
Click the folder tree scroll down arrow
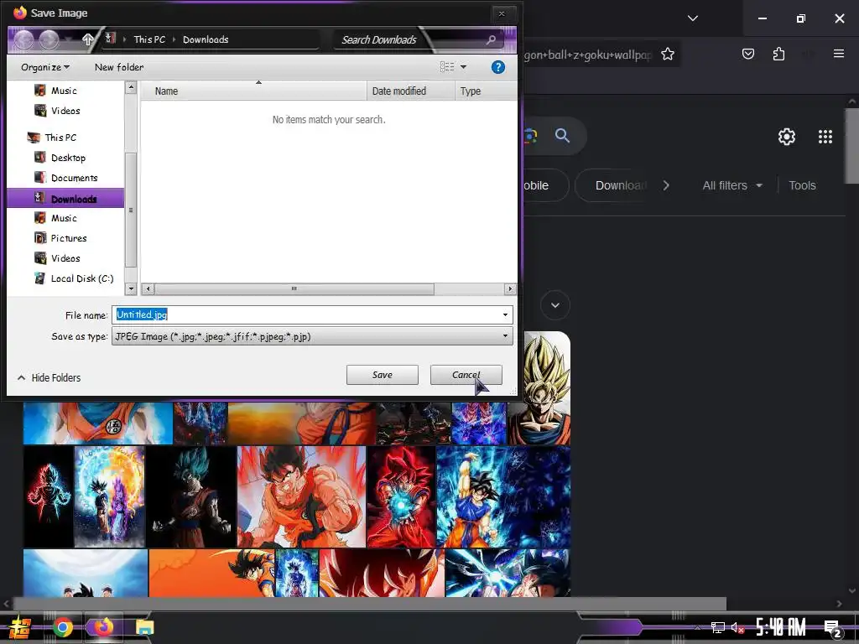[130, 288]
